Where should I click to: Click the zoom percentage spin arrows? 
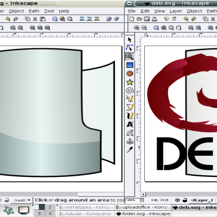pos(142,200)
